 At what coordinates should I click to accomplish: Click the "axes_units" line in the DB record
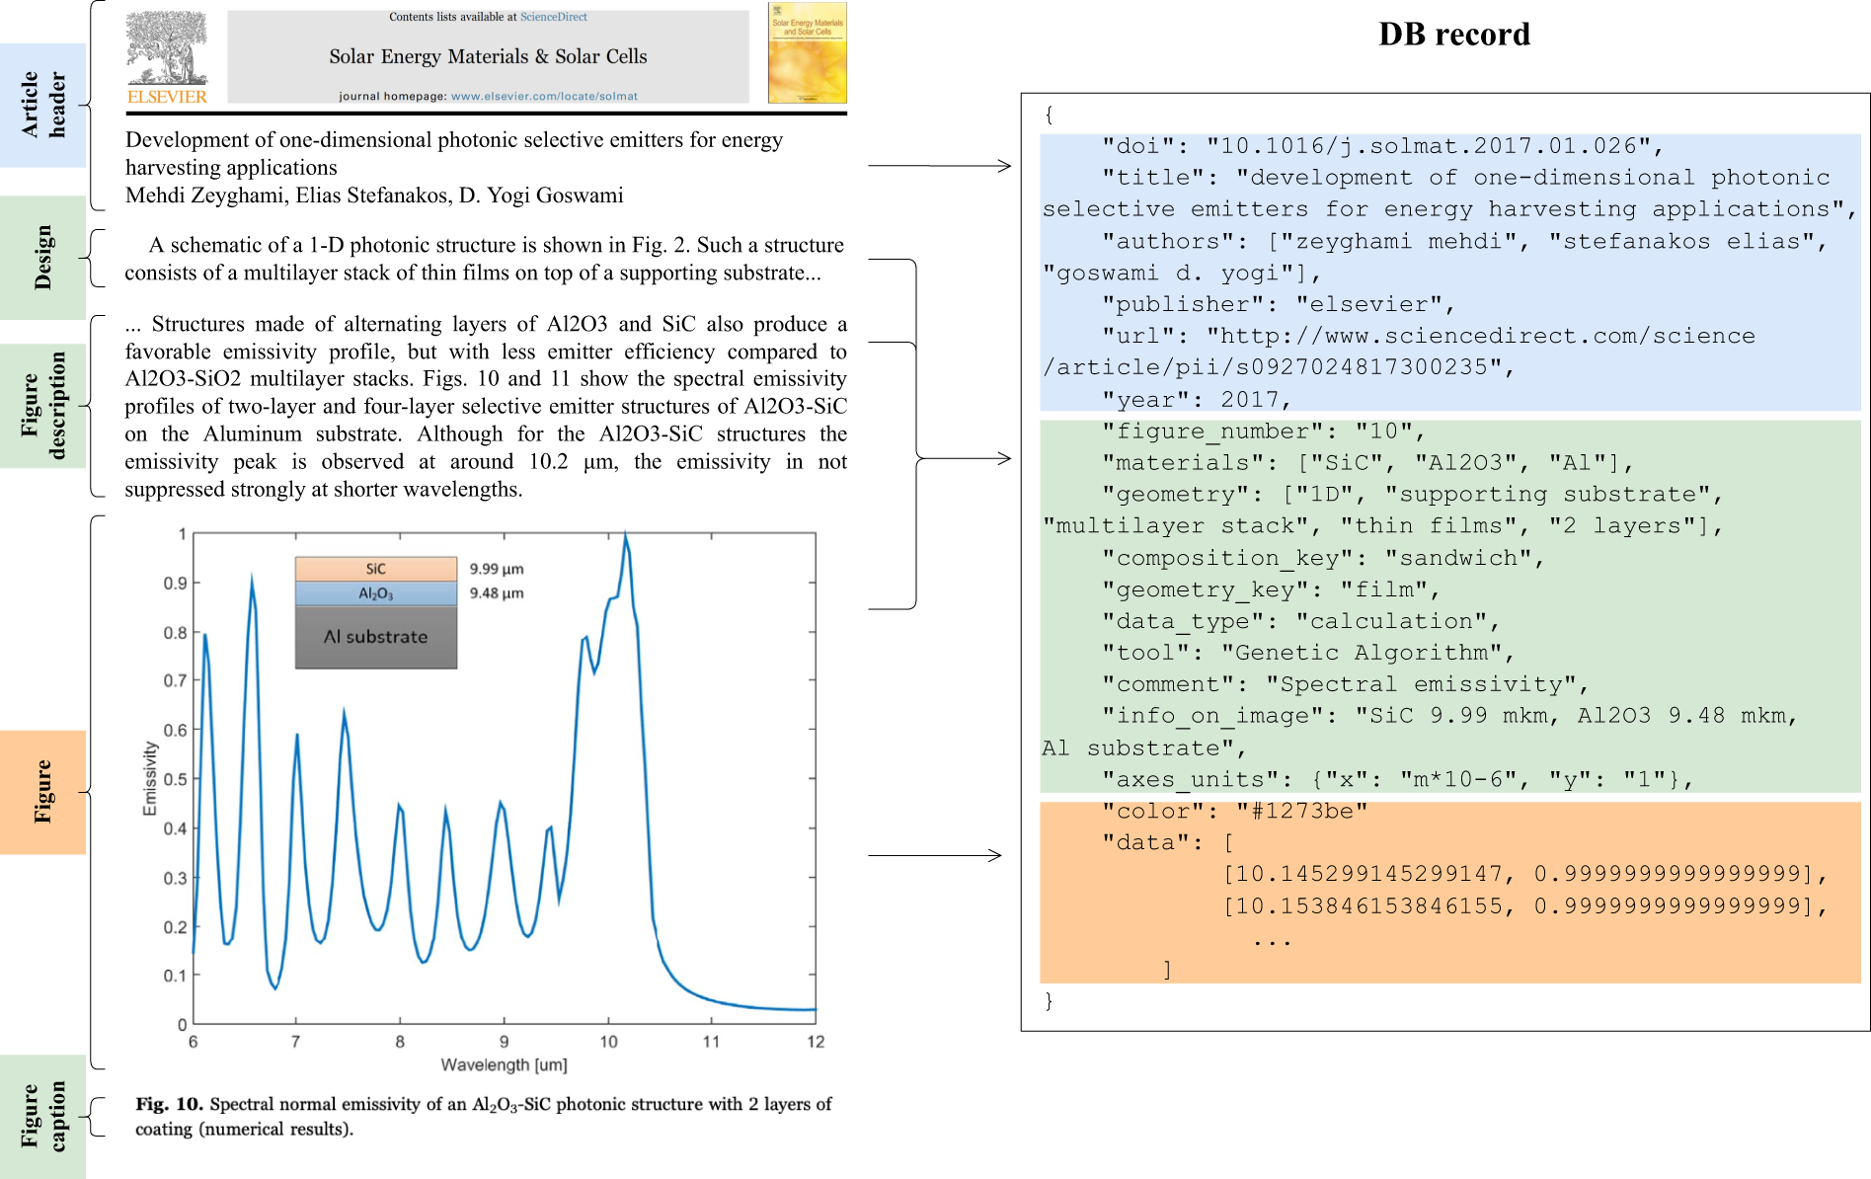coord(1397,780)
